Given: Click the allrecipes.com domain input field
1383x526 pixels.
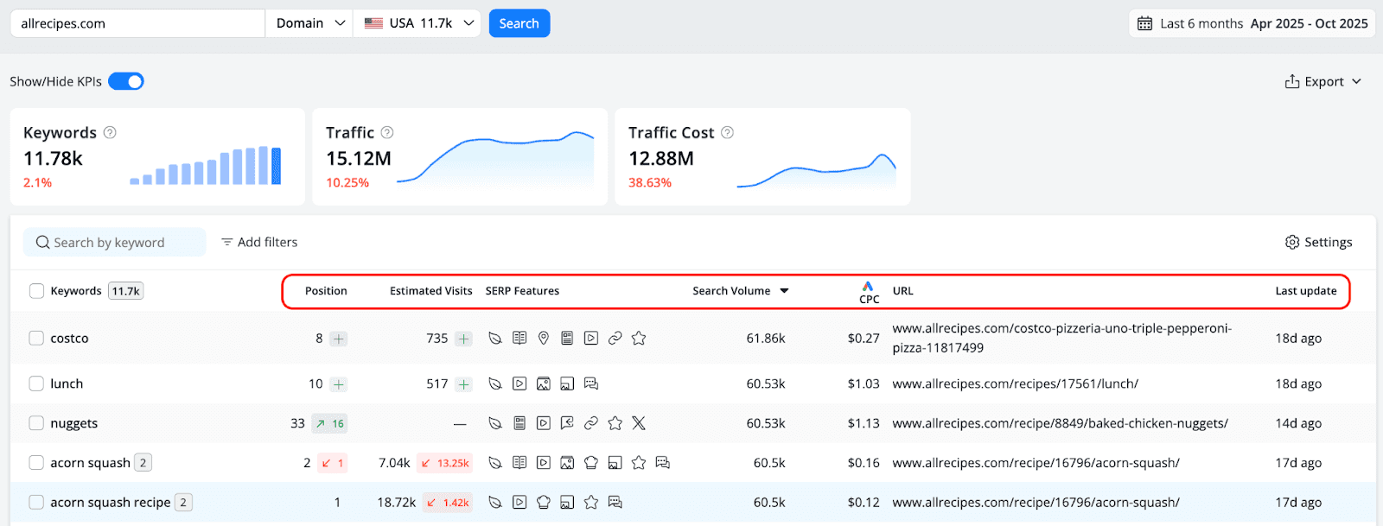Looking at the screenshot, I should [x=137, y=23].
